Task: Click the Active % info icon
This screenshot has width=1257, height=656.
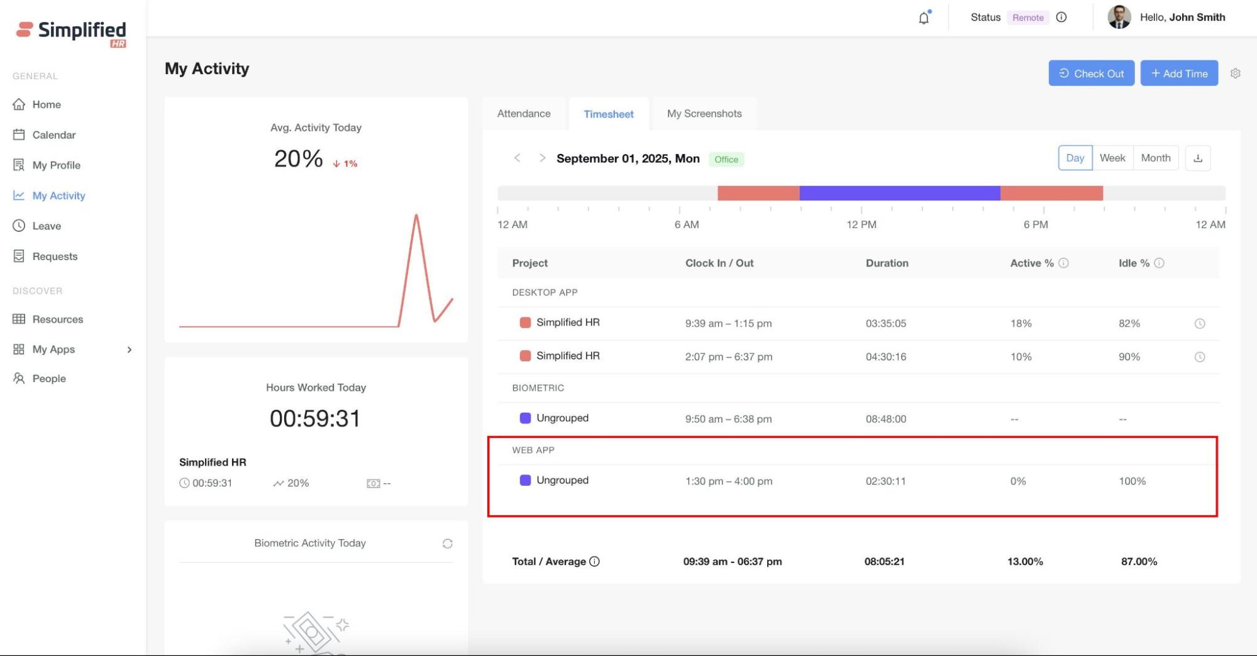Action: point(1063,263)
